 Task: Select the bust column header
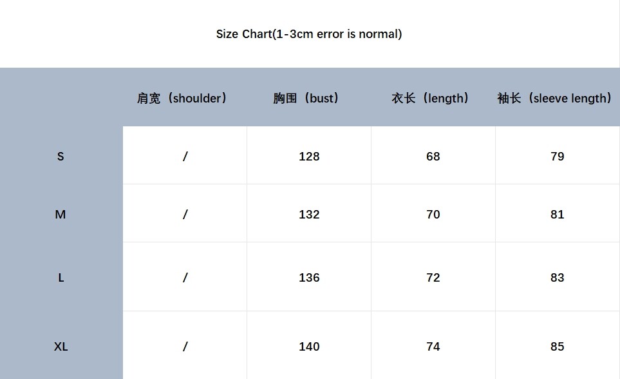[306, 98]
